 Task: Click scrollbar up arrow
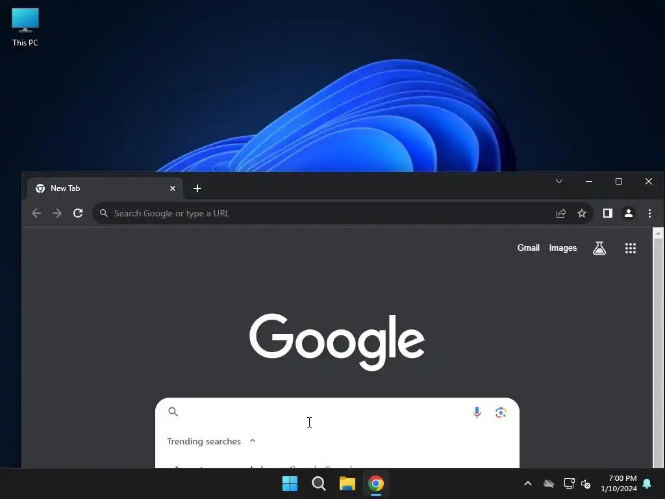point(659,233)
